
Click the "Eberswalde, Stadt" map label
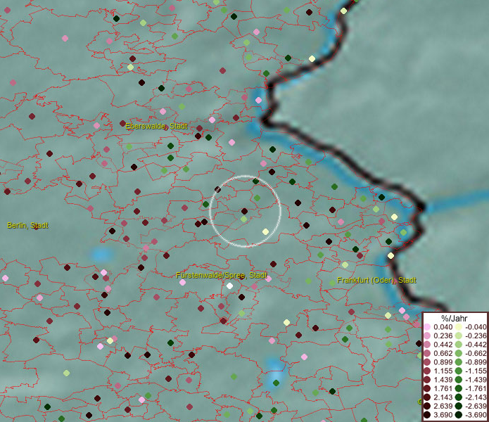pyautogui.click(x=157, y=126)
